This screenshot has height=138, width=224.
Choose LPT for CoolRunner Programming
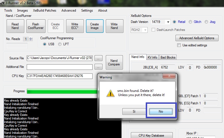click(60, 44)
